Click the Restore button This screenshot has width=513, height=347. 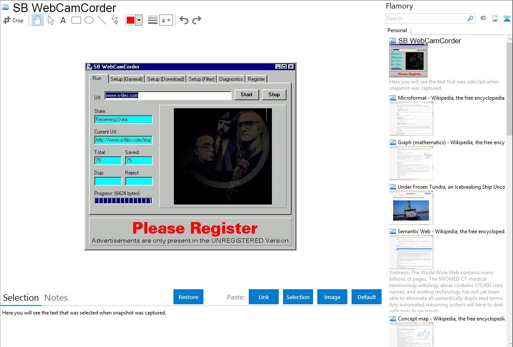(188, 297)
